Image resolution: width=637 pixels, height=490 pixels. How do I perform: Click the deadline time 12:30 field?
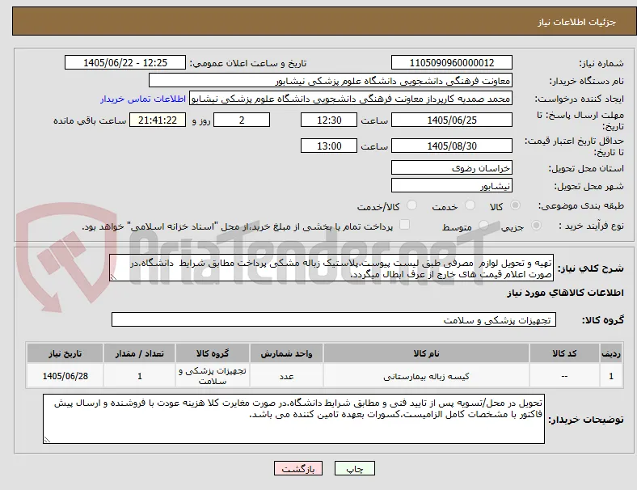point(329,120)
